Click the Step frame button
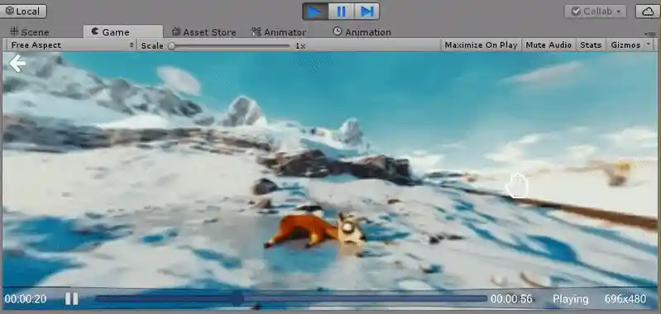The image size is (661, 314). tap(366, 12)
